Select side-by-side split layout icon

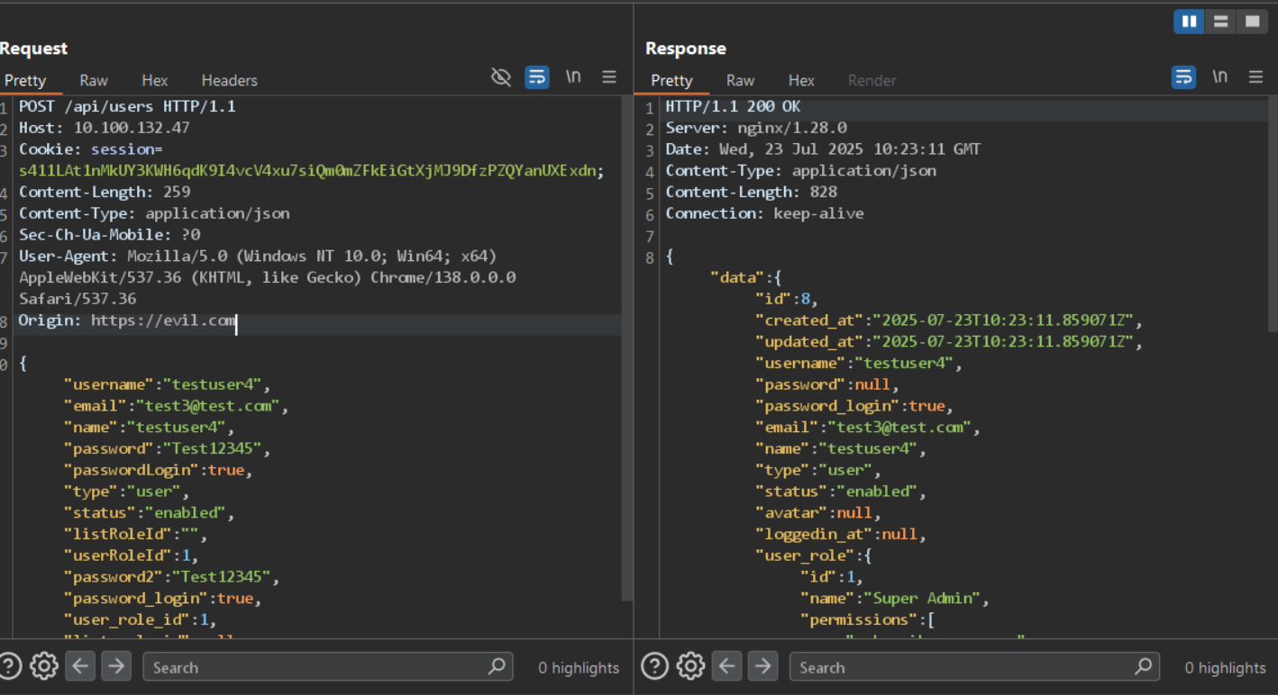[x=1190, y=22]
